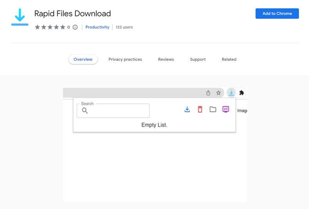Click the blue download icon in popup
The image size is (309, 209).
[187, 109]
